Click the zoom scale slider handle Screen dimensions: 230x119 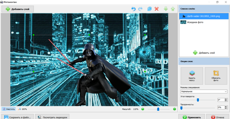(x=158, y=109)
